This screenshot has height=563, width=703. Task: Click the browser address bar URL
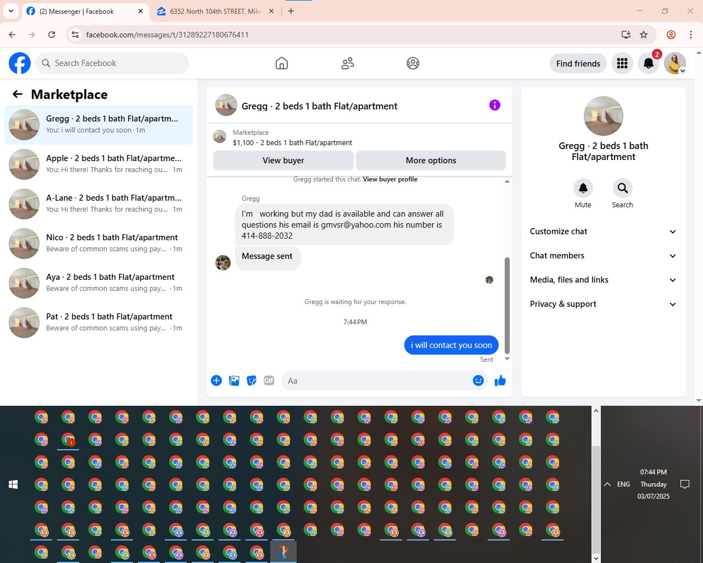pyautogui.click(x=168, y=35)
